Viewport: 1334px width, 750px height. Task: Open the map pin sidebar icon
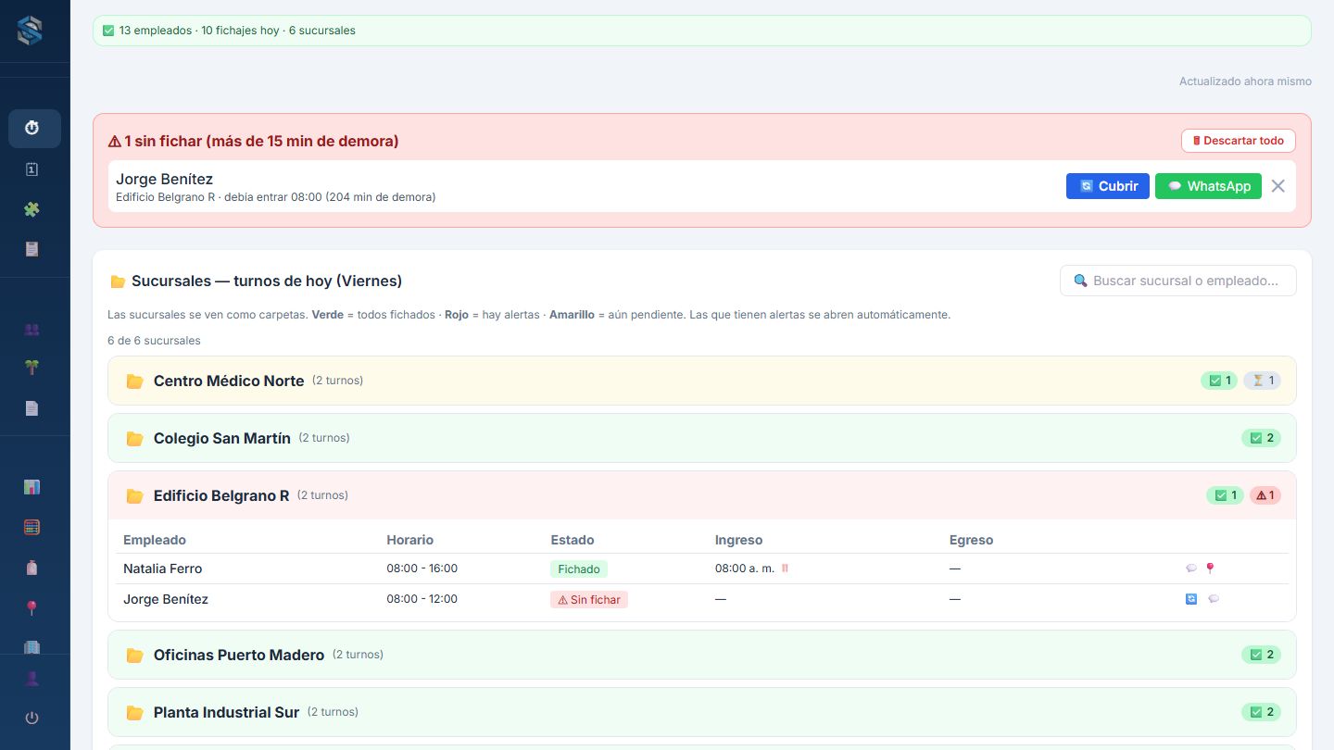31,607
